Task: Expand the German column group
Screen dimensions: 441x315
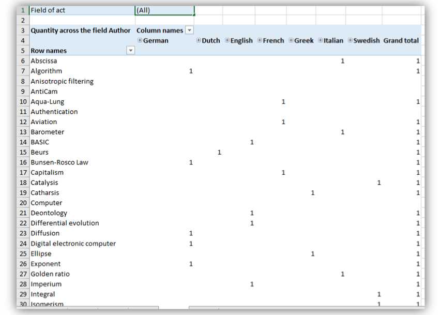Action: pyautogui.click(x=140, y=40)
